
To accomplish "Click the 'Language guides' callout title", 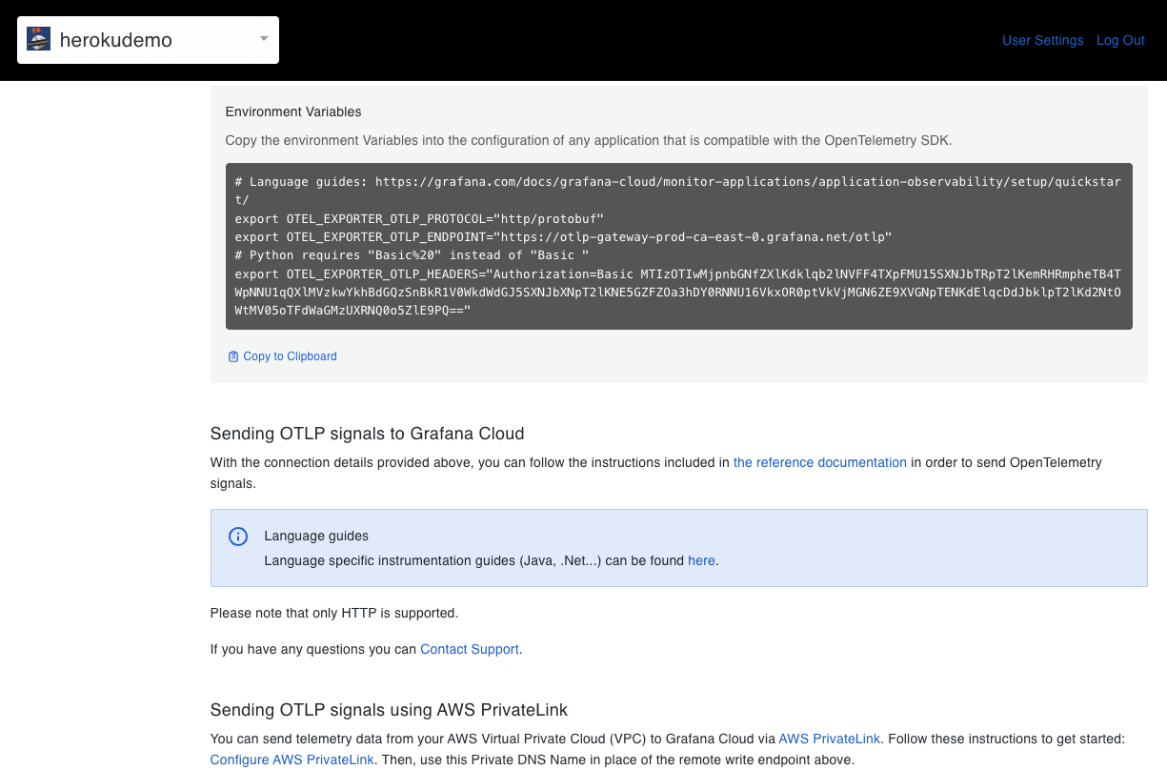I will (316, 536).
